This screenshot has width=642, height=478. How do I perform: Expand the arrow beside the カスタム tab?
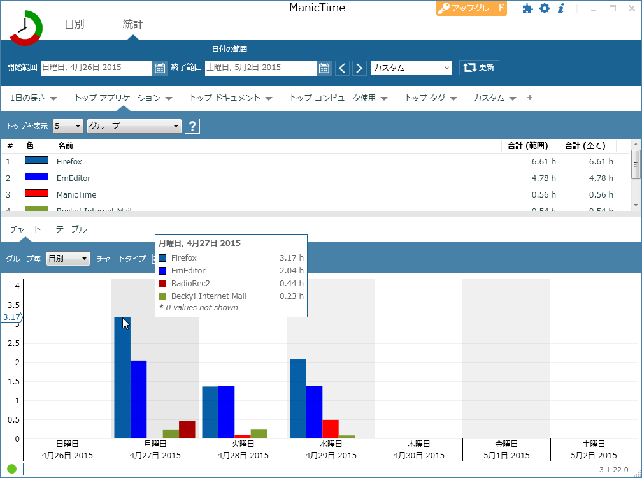(x=513, y=98)
